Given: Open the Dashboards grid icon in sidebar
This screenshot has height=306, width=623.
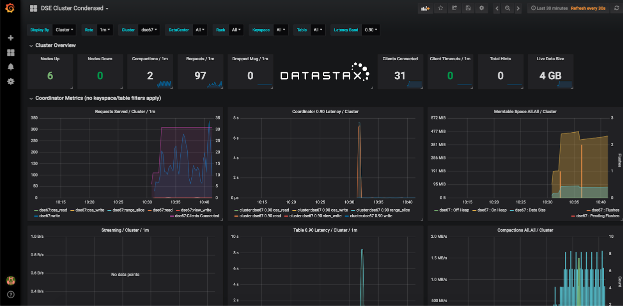Looking at the screenshot, I should point(10,52).
